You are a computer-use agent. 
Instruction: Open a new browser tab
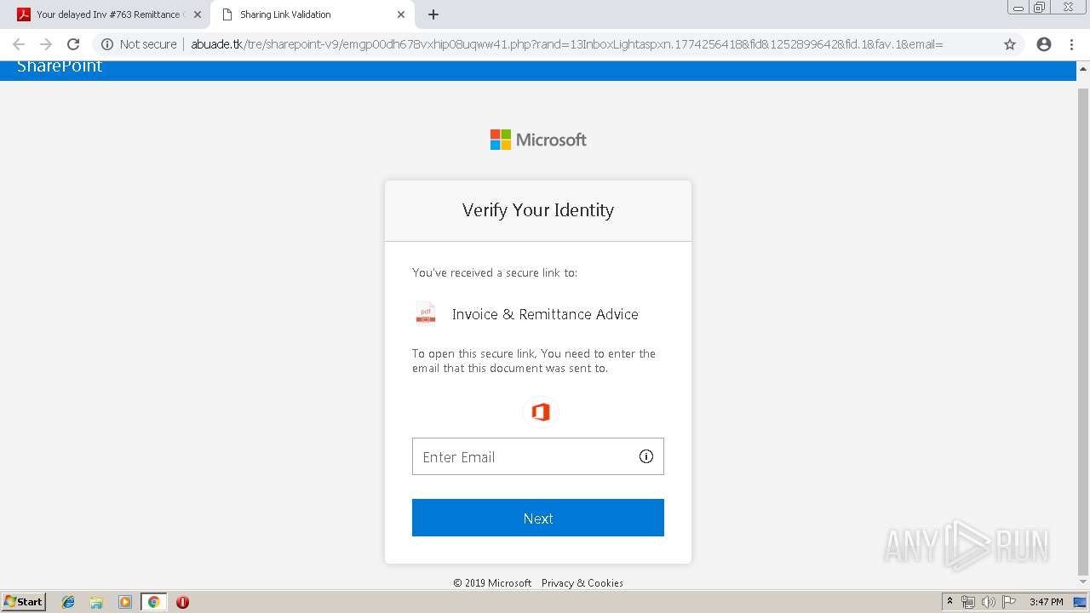[x=433, y=14]
